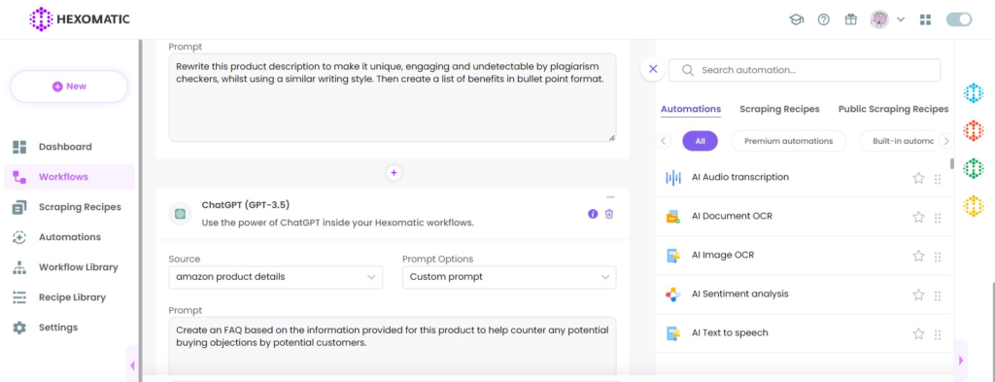Select AI Image OCR automation
The image size is (995, 382).
coord(804,255)
